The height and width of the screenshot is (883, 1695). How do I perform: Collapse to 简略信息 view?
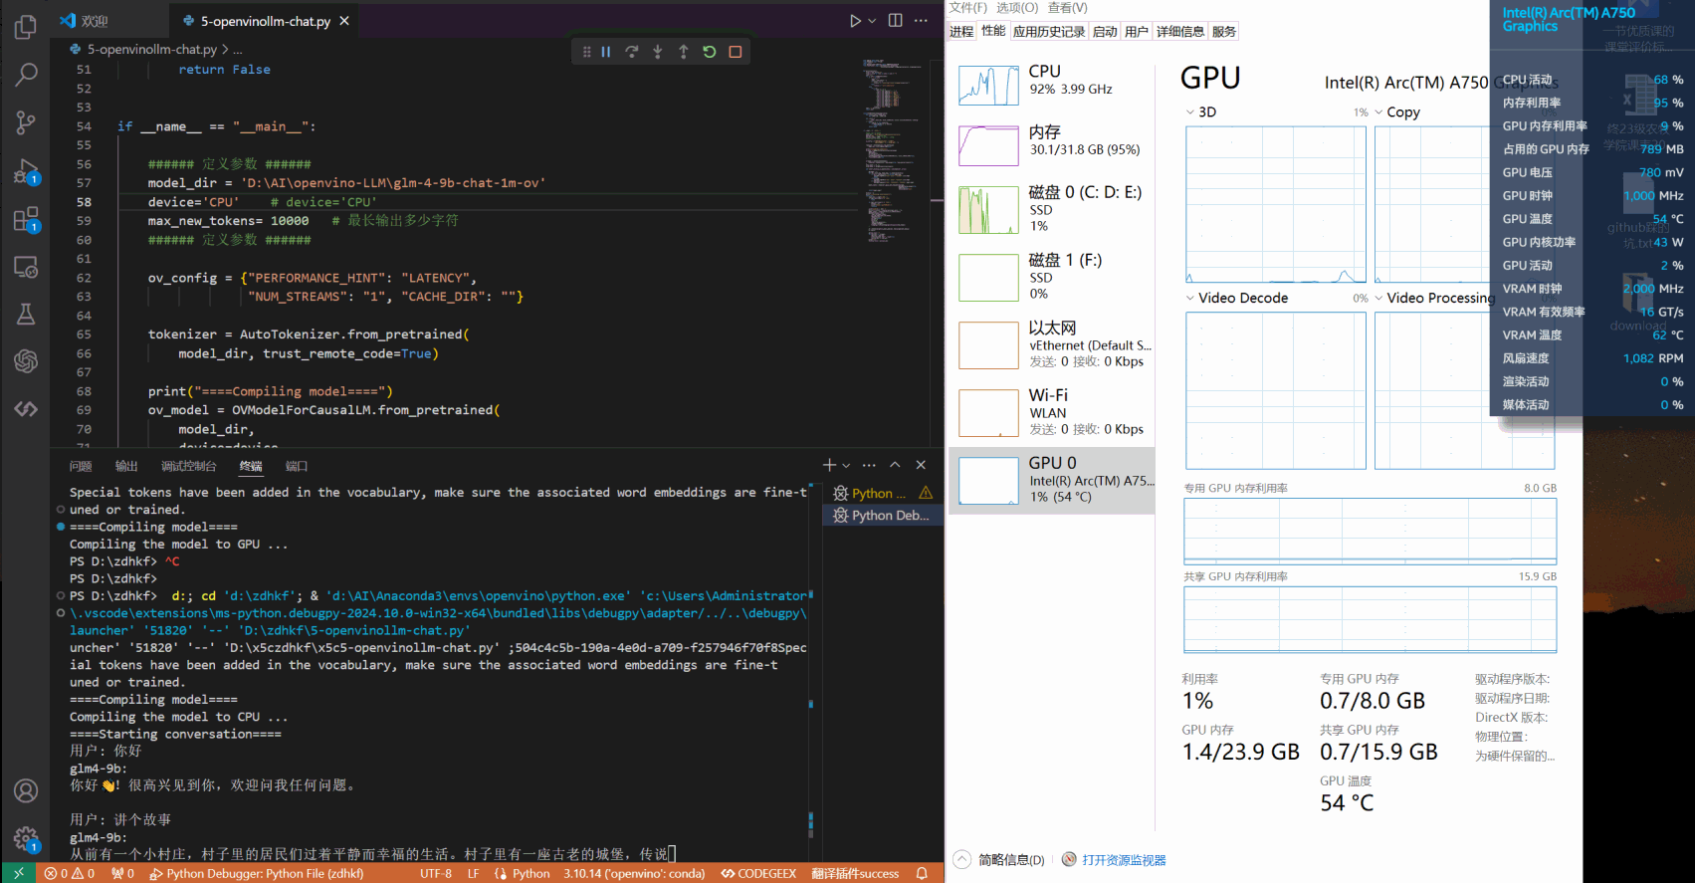point(1000,859)
